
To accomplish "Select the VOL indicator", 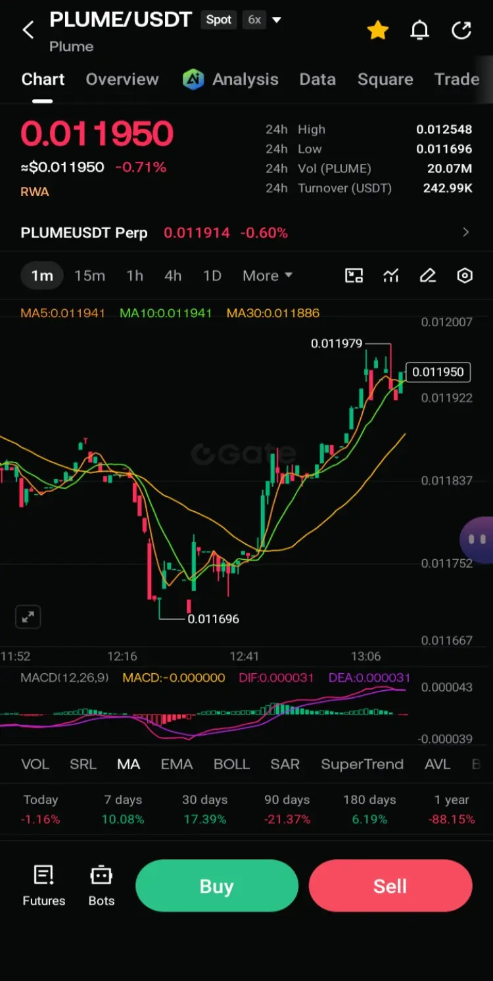I will pyautogui.click(x=35, y=765).
